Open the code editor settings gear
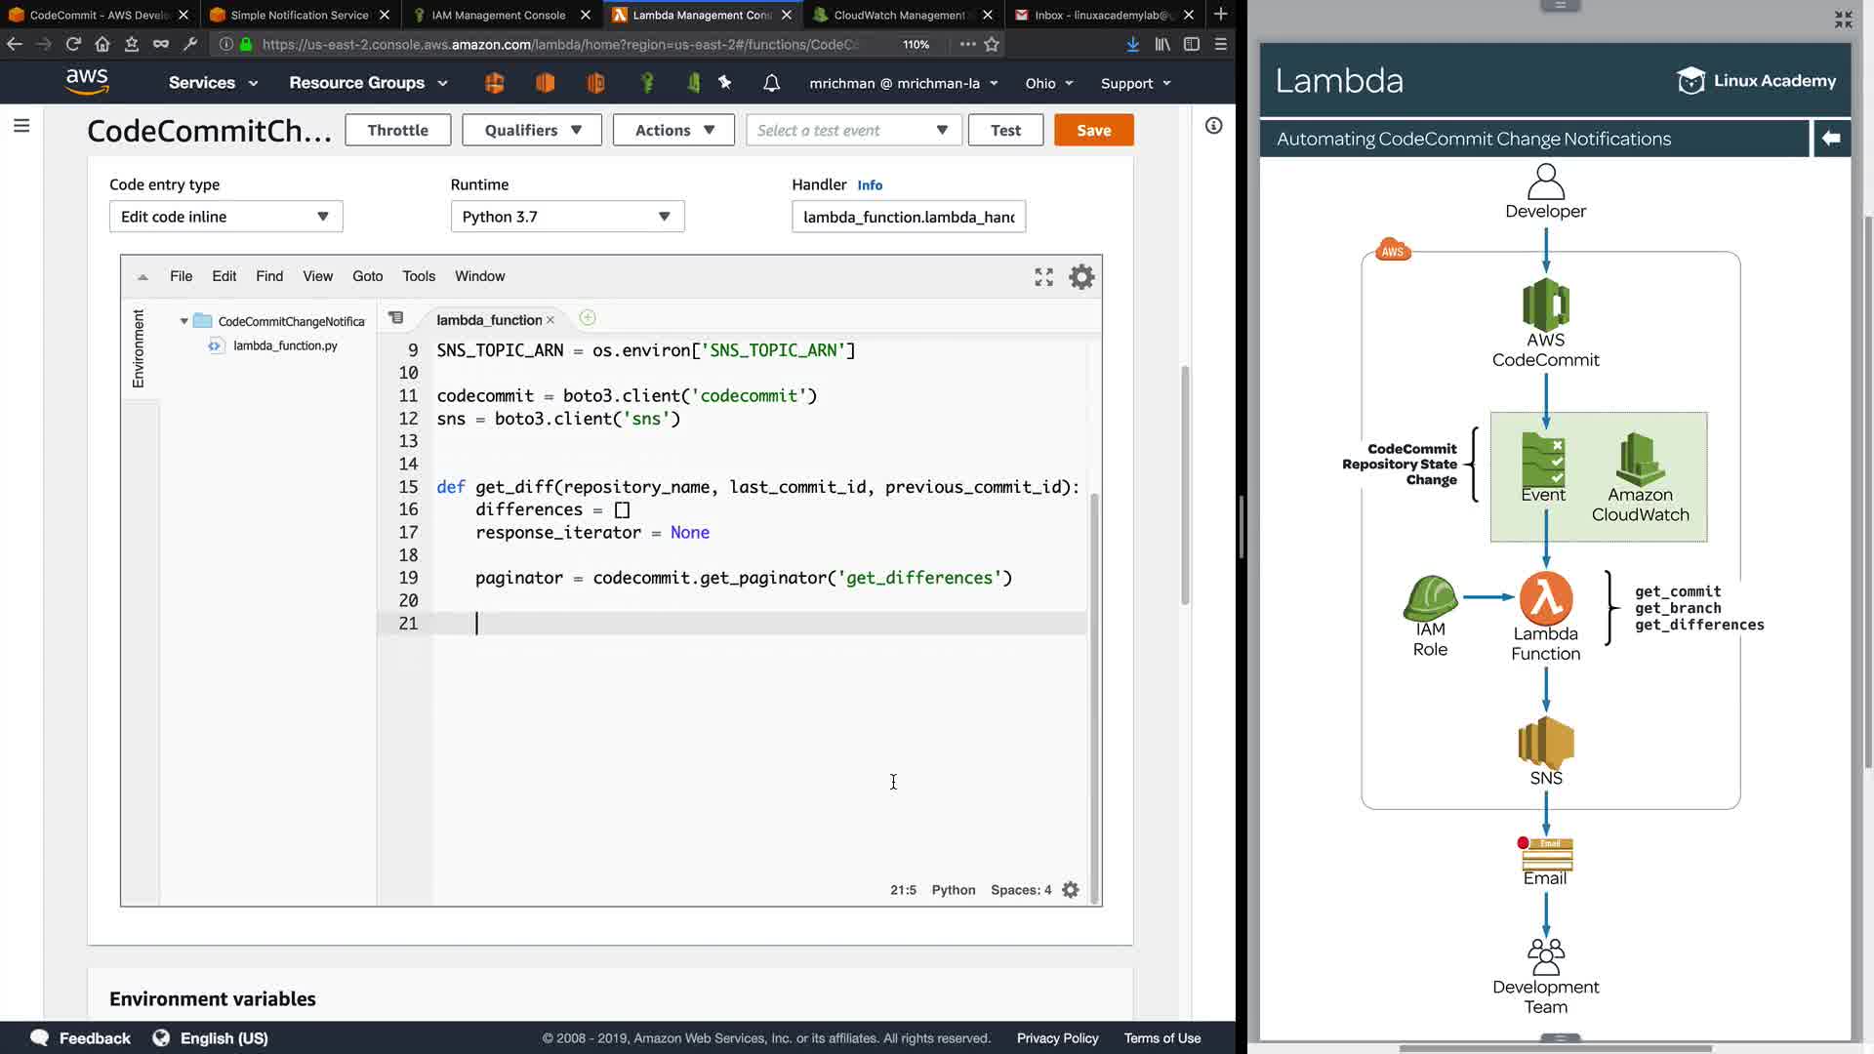1874x1054 pixels. pos(1081,277)
